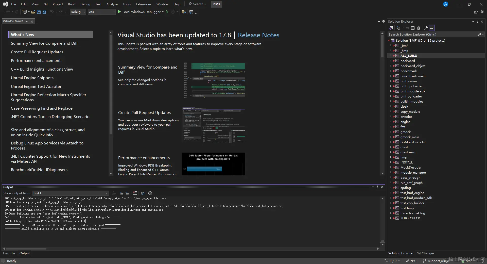487x264 pixels.
Task: Toggle pin on the What's New tab
Action: click(27, 22)
